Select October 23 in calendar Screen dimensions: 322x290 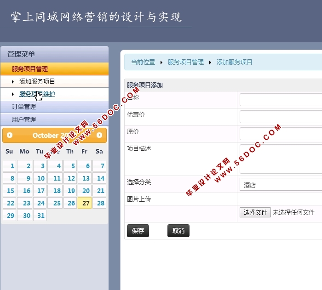[25, 203]
